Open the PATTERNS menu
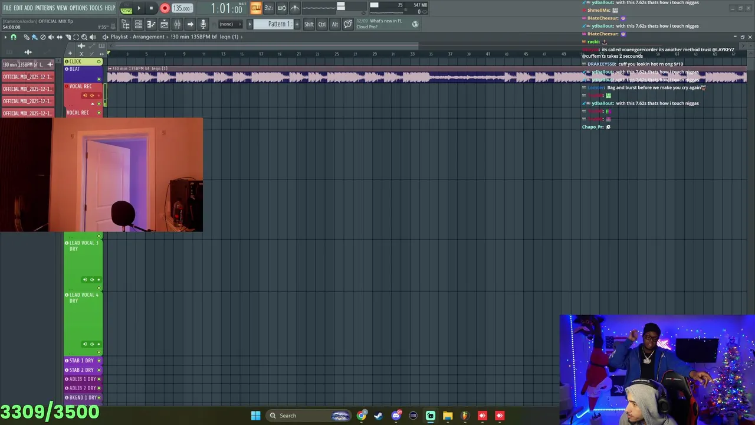This screenshot has height=425, width=755. (45, 8)
